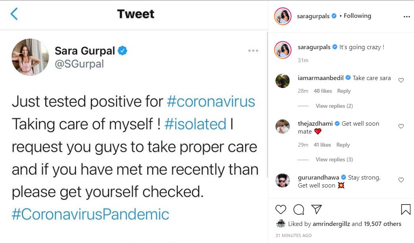
Task: Like the post using the heart icon
Action: click(281, 209)
